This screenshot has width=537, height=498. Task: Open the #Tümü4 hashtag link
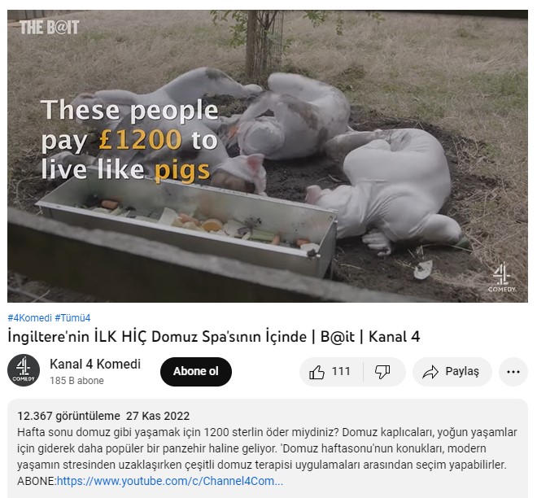click(x=73, y=317)
